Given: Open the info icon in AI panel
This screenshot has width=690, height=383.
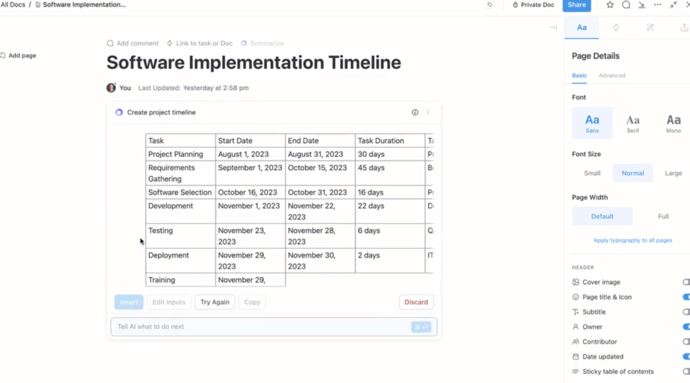Looking at the screenshot, I should (415, 112).
